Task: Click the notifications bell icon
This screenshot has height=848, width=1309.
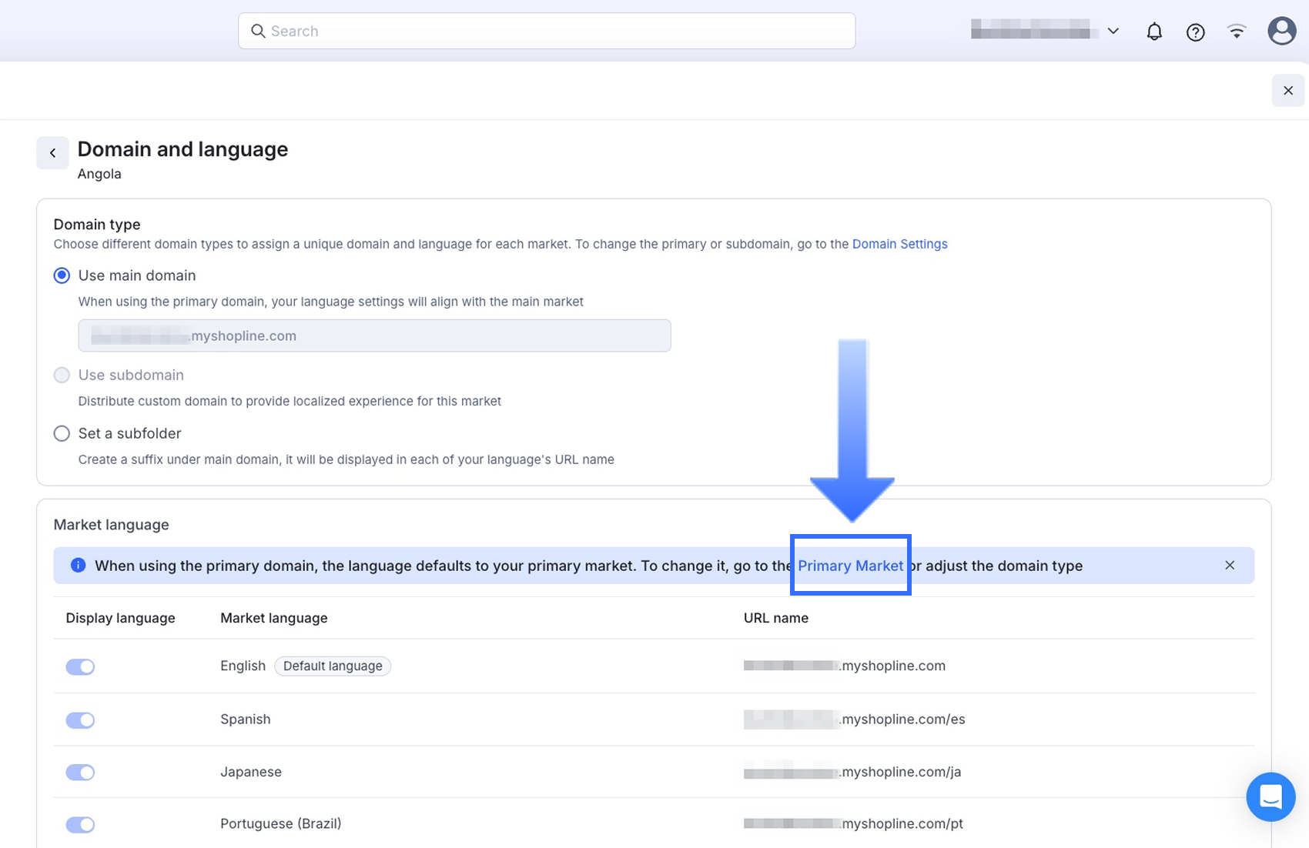Action: [1153, 32]
